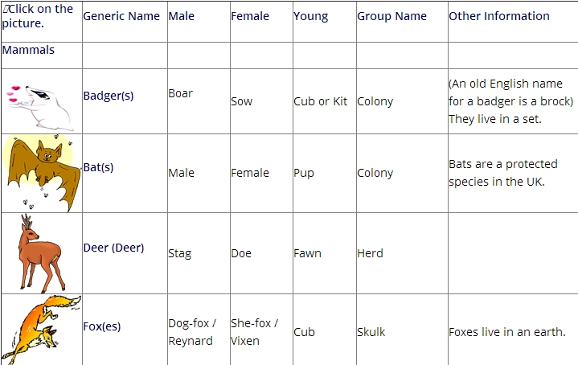578x365 pixels.
Task: Click the brown bat picture
Action: coord(40,171)
